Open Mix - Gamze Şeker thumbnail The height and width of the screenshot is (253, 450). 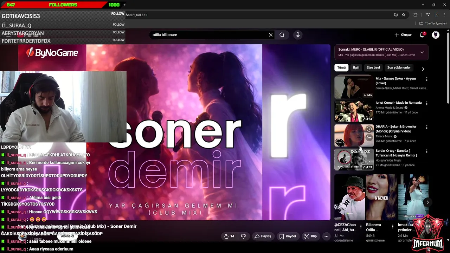[354, 87]
